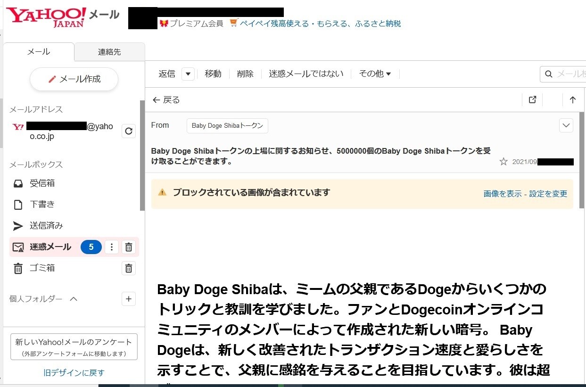The width and height of the screenshot is (586, 387).
Task: Click the 設定を変更 link
Action: point(548,194)
